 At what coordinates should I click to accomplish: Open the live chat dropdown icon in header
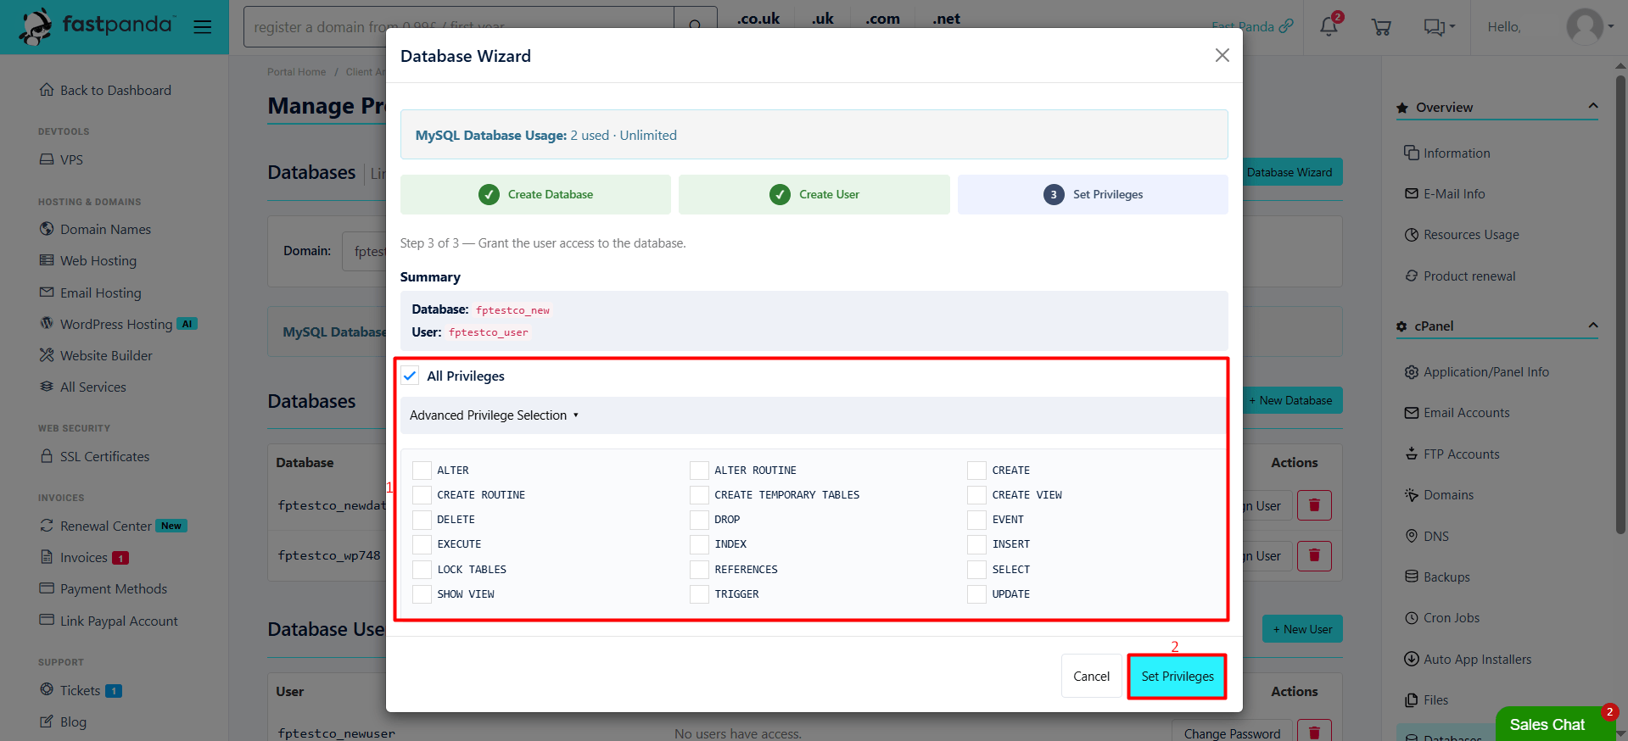[1439, 27]
